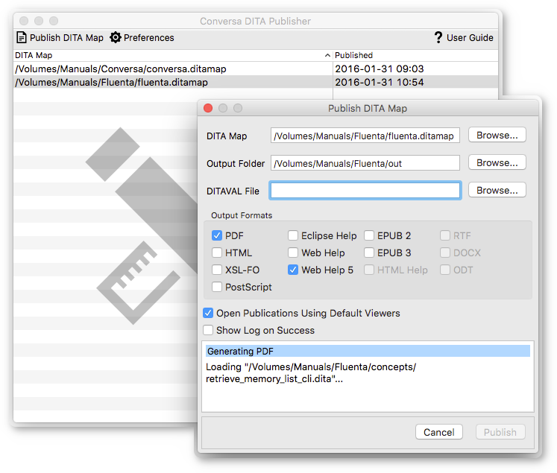Click the Output Formats group label
Screen dimensions: 557x473
click(x=242, y=215)
